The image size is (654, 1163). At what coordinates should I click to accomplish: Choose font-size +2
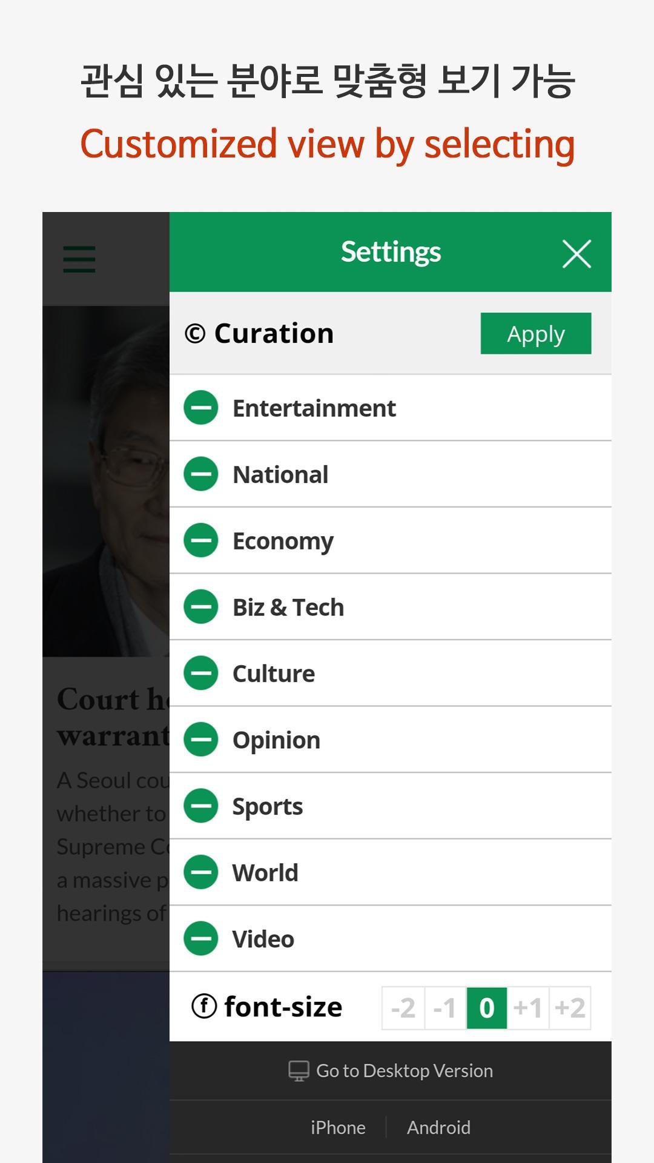pyautogui.click(x=570, y=1008)
